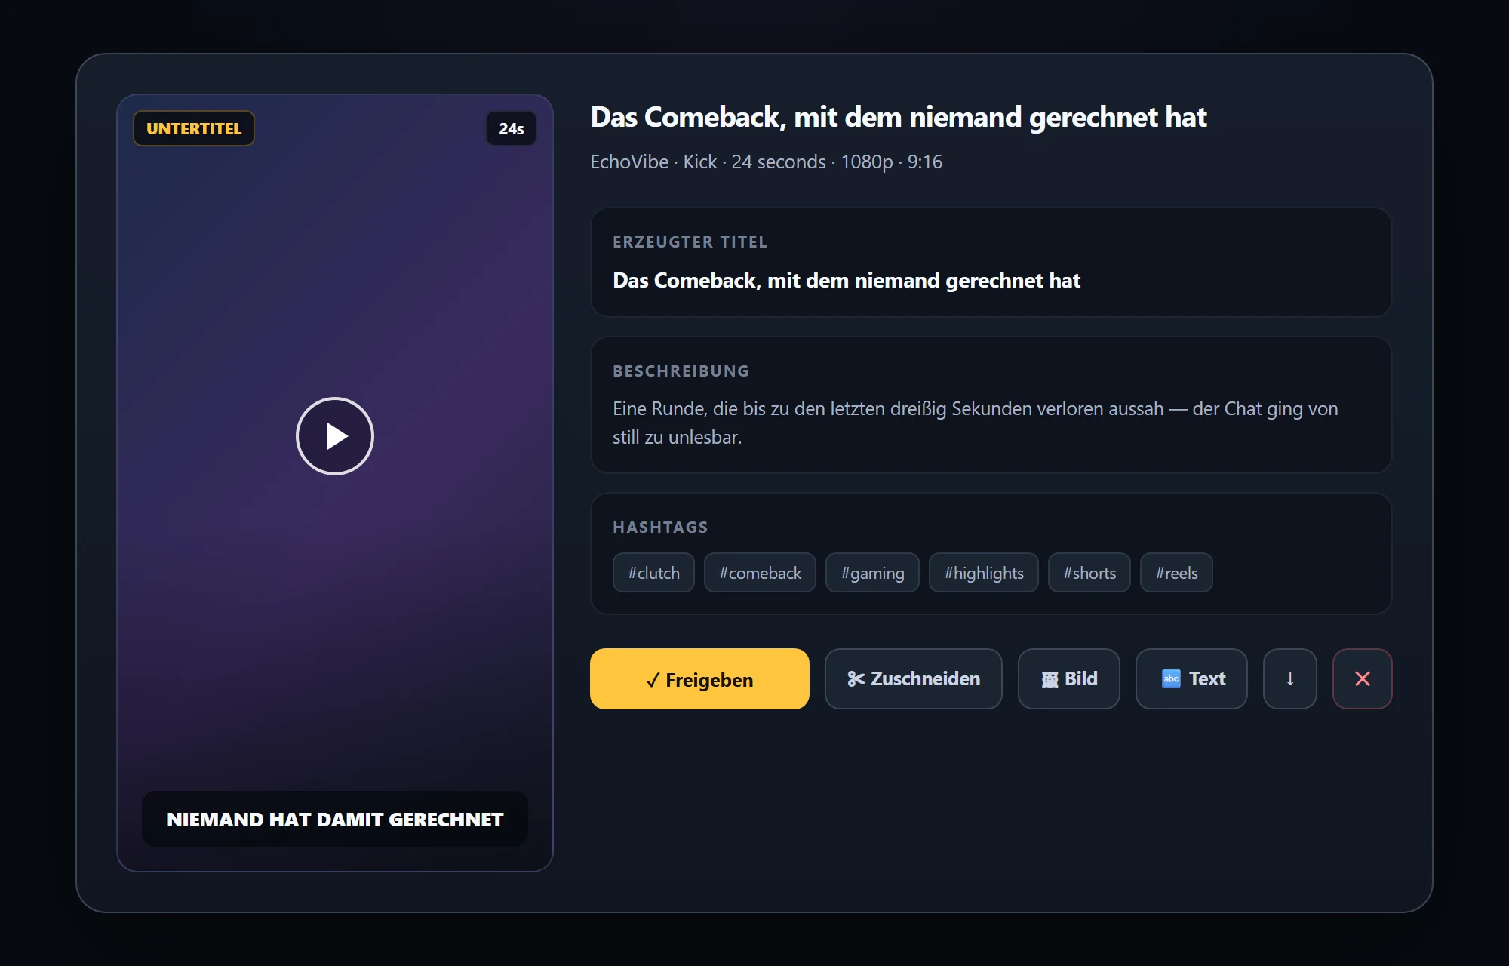Select the #clutch hashtag
Viewport: 1509px width, 966px height.
[x=653, y=573]
